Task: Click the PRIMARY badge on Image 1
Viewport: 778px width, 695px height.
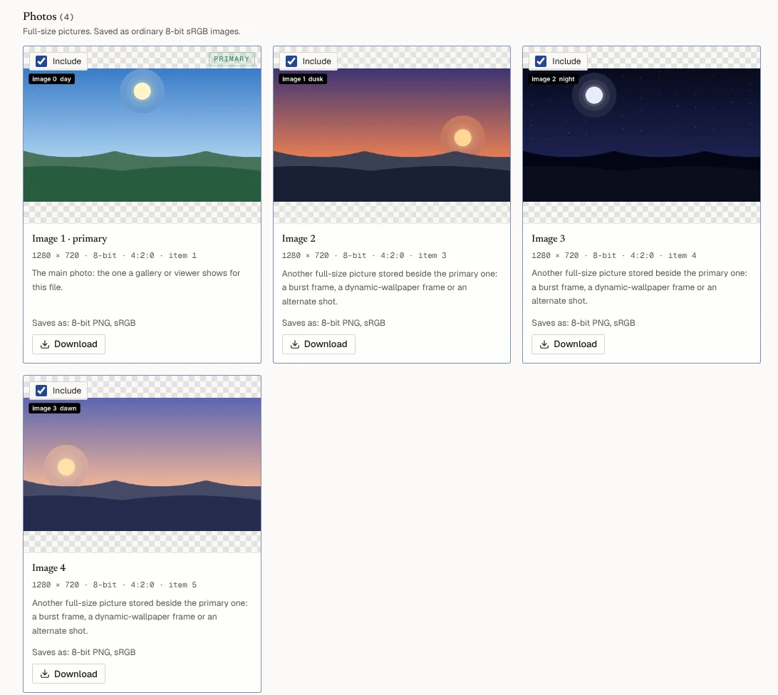Action: (232, 59)
